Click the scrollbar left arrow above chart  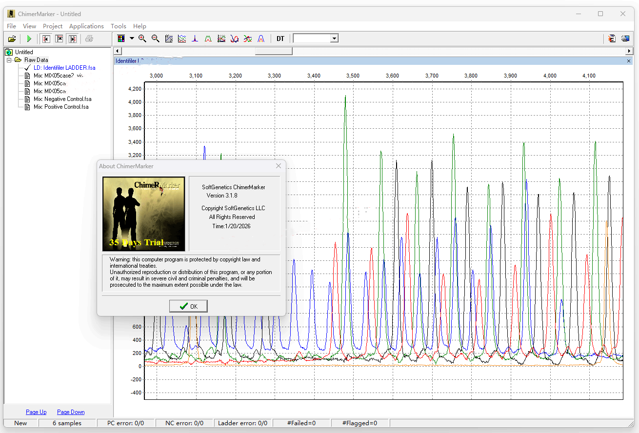(117, 51)
